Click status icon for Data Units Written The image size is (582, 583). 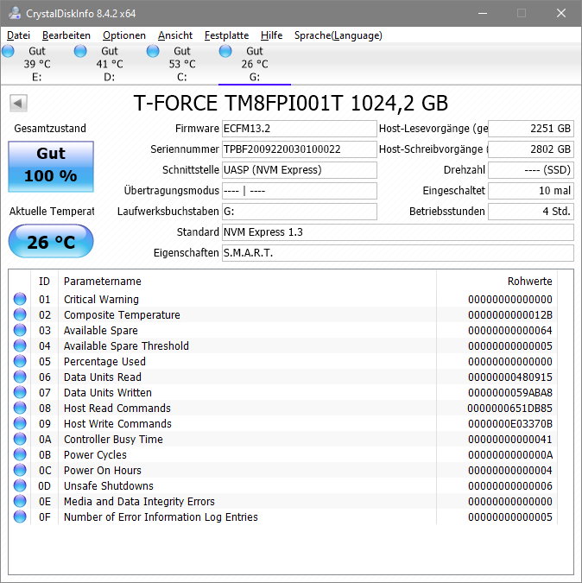pos(20,392)
